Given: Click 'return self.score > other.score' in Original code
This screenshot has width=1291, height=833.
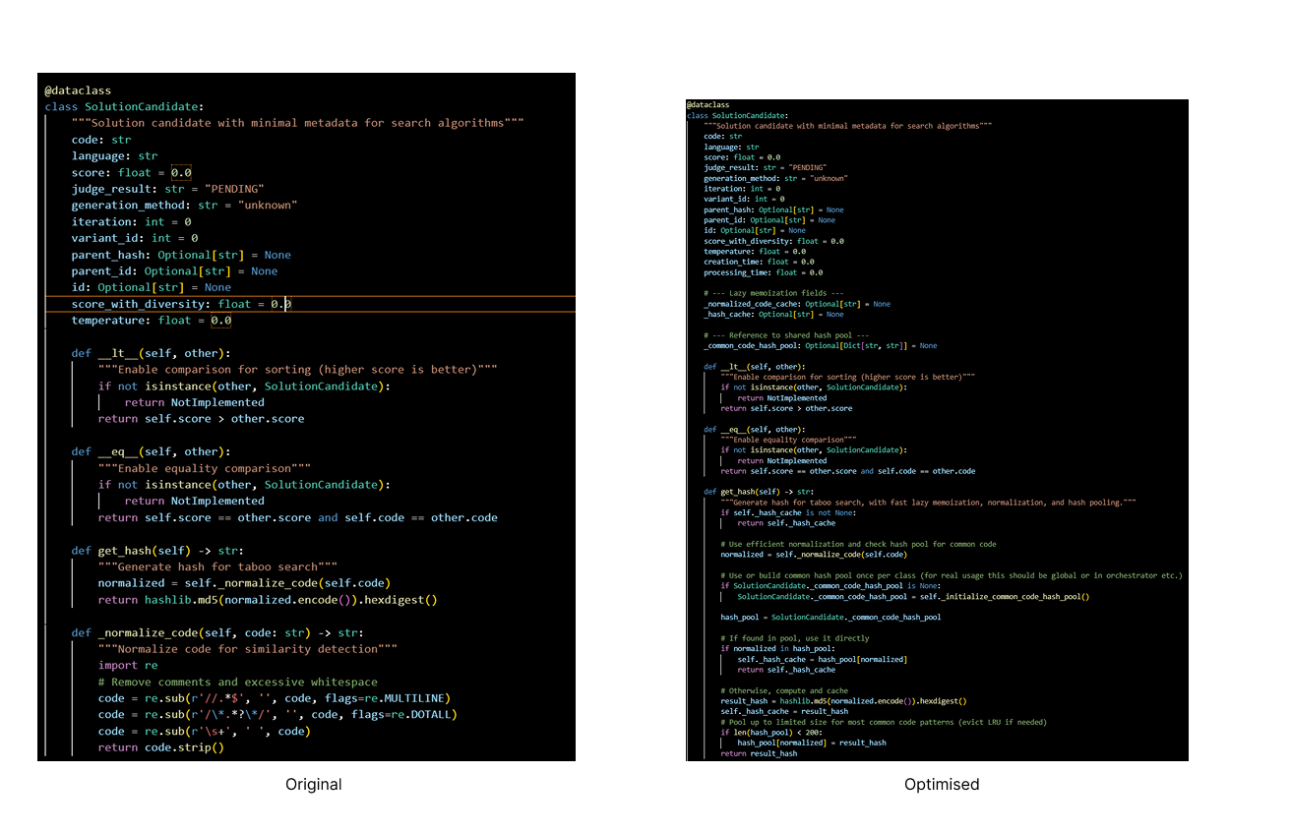Looking at the screenshot, I should 201,419.
